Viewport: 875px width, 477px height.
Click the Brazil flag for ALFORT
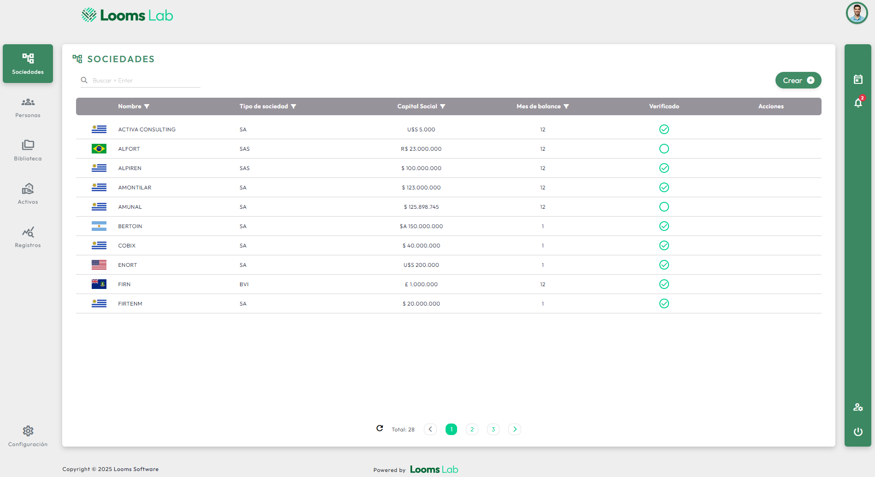(x=99, y=149)
